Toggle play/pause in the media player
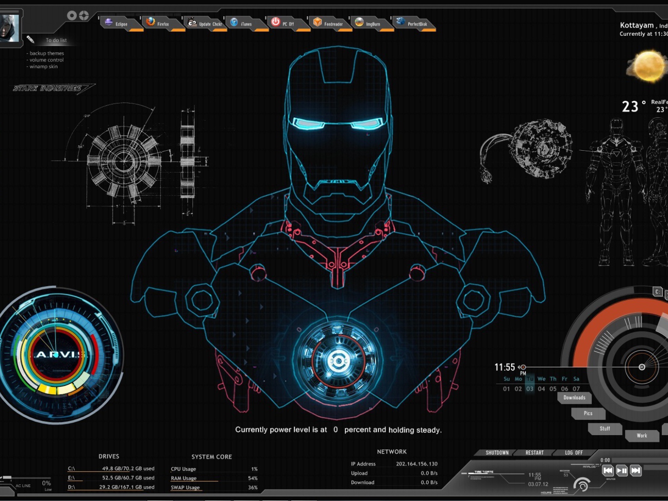Screen dimensions: 668x501 point(622,470)
